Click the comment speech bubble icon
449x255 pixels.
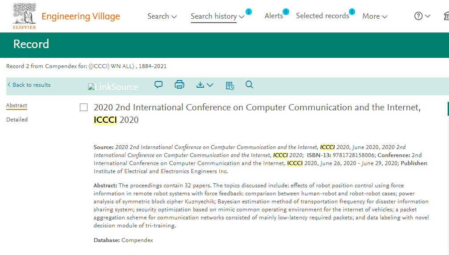point(158,85)
